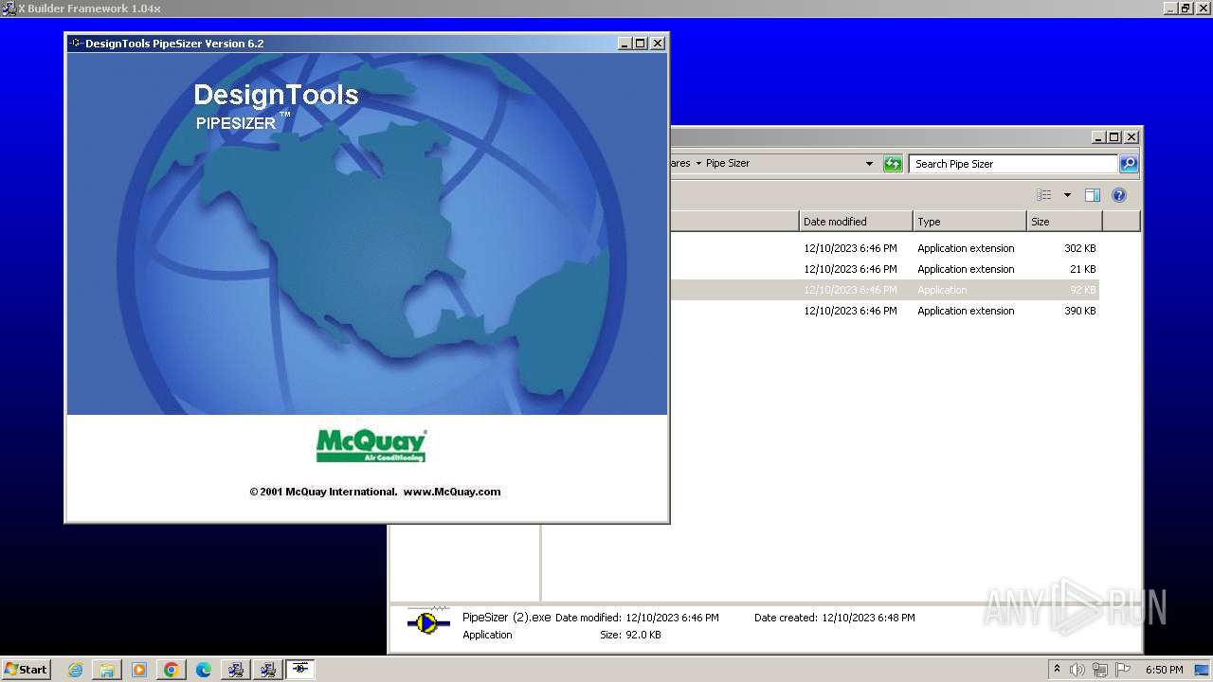This screenshot has height=682, width=1213.
Task: Launch Google Chrome from taskbar
Action: click(172, 670)
